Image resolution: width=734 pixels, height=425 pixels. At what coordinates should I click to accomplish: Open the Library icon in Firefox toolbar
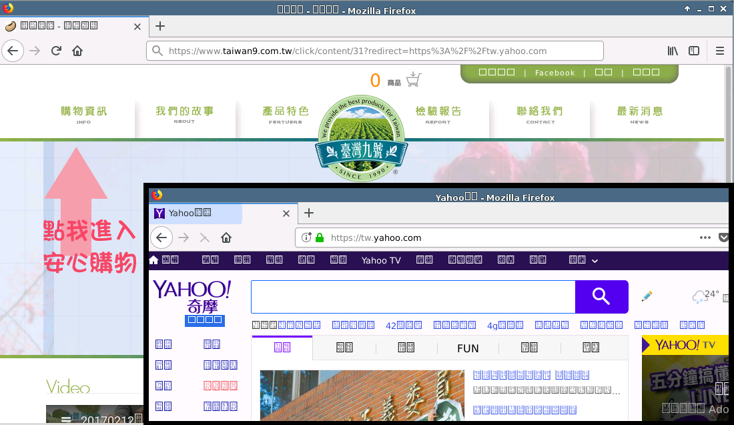673,51
